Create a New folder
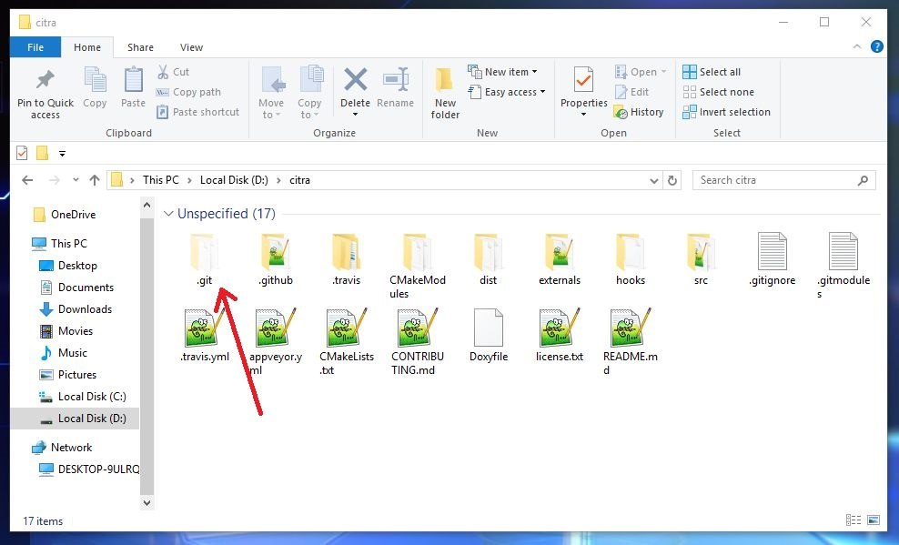This screenshot has width=899, height=545. [x=446, y=93]
